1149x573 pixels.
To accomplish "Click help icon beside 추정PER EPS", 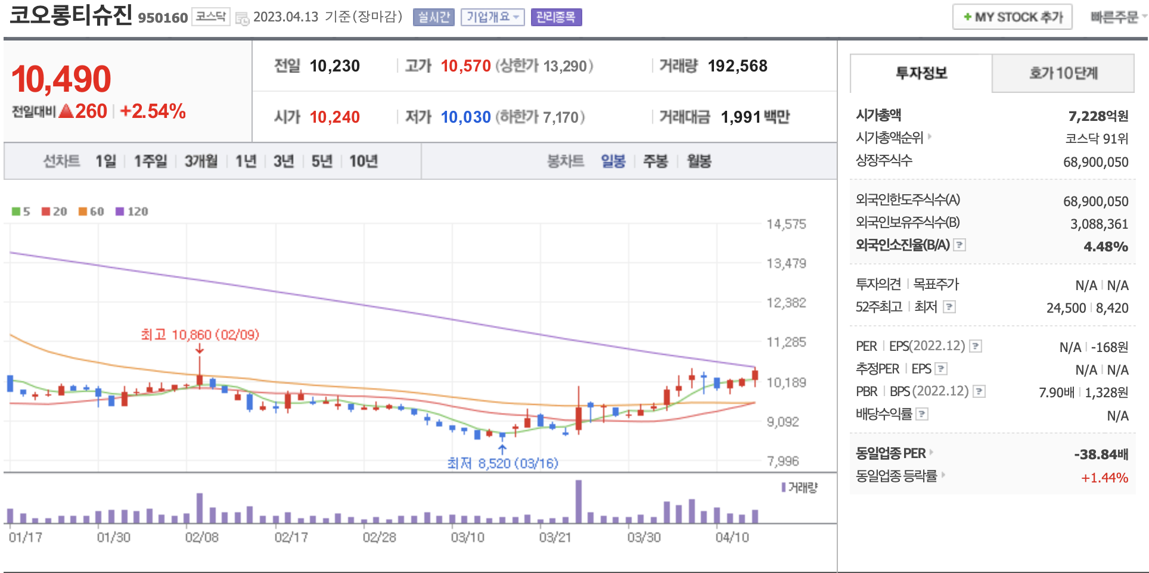I will (941, 369).
